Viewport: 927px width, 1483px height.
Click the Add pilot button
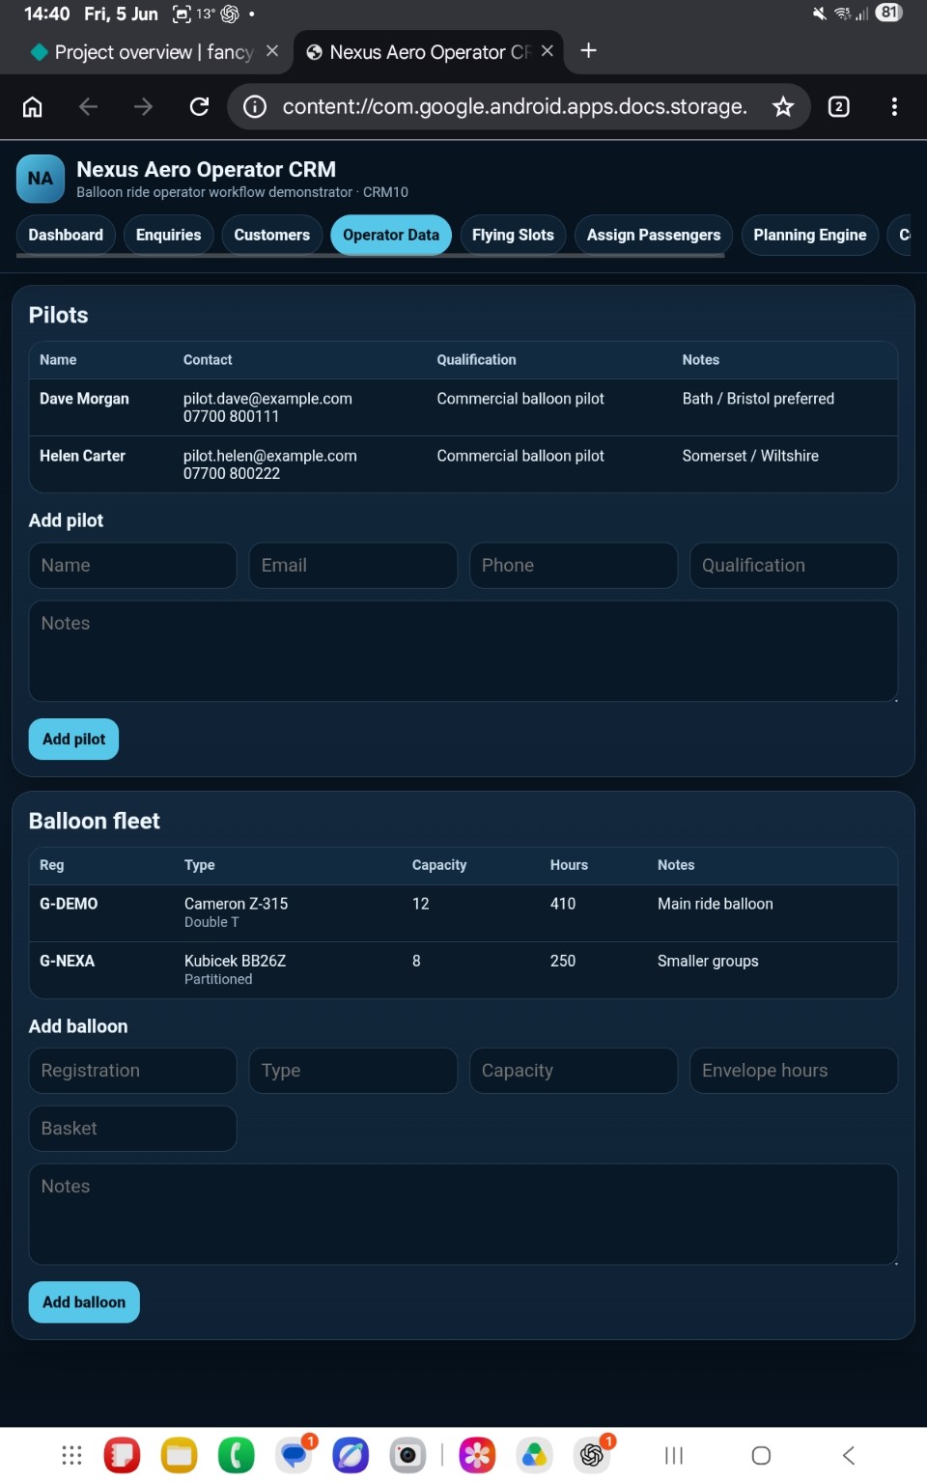tap(73, 740)
